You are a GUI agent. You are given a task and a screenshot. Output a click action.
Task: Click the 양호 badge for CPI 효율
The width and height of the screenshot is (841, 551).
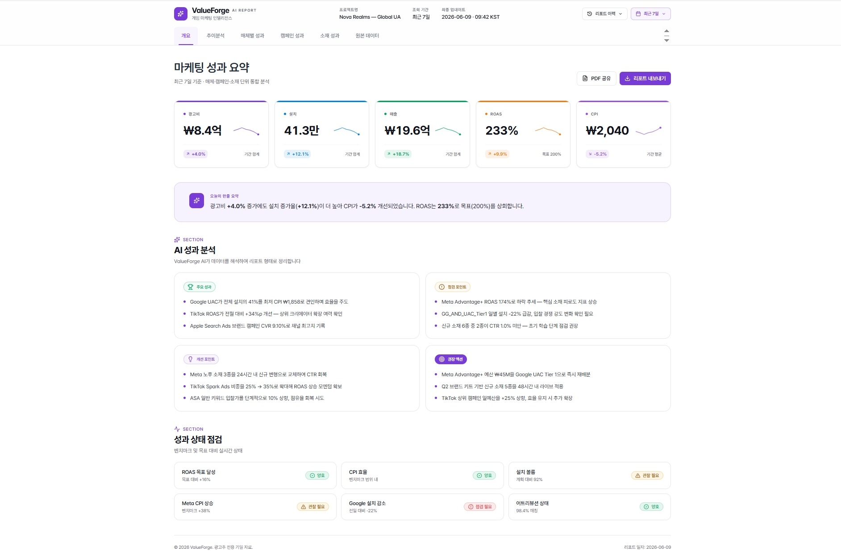pos(484,476)
